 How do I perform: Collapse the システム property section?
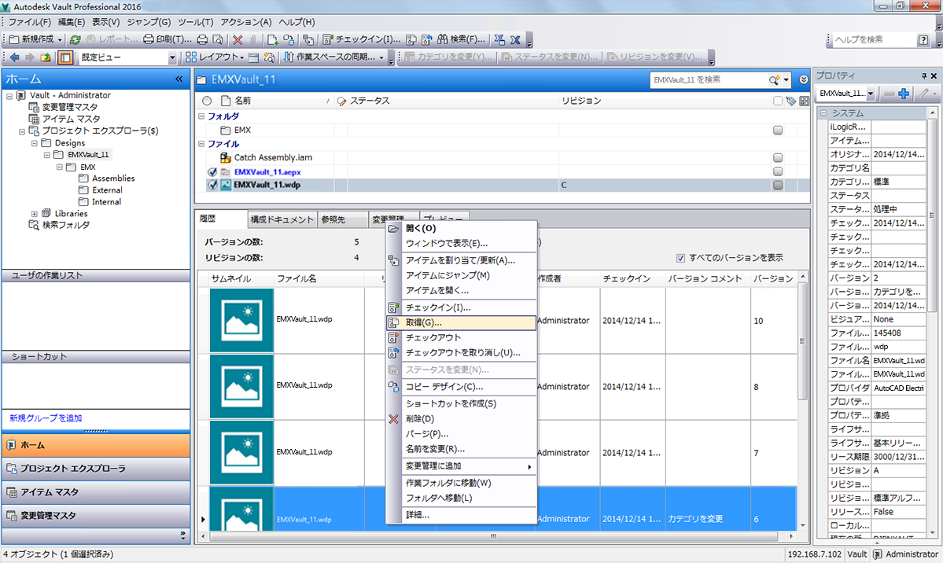click(x=823, y=113)
